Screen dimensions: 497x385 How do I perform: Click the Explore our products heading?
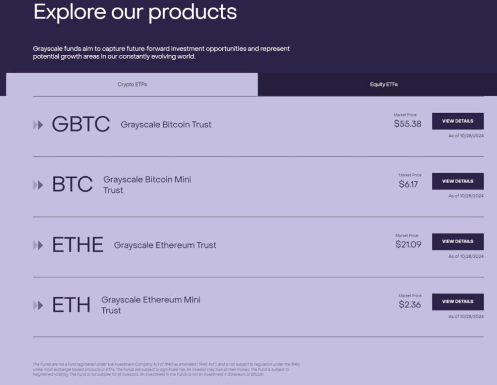[x=135, y=12]
